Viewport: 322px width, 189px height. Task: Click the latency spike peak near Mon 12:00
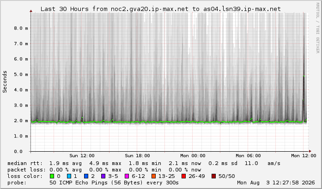(x=304, y=76)
